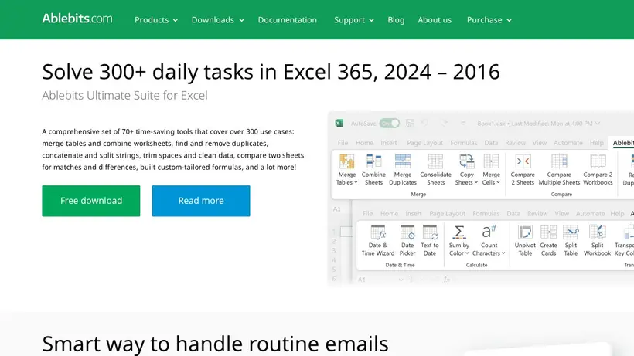Screen dimensions: 634x356
Task: Switch to the File tab in upper ribbon
Action: pyautogui.click(x=343, y=143)
